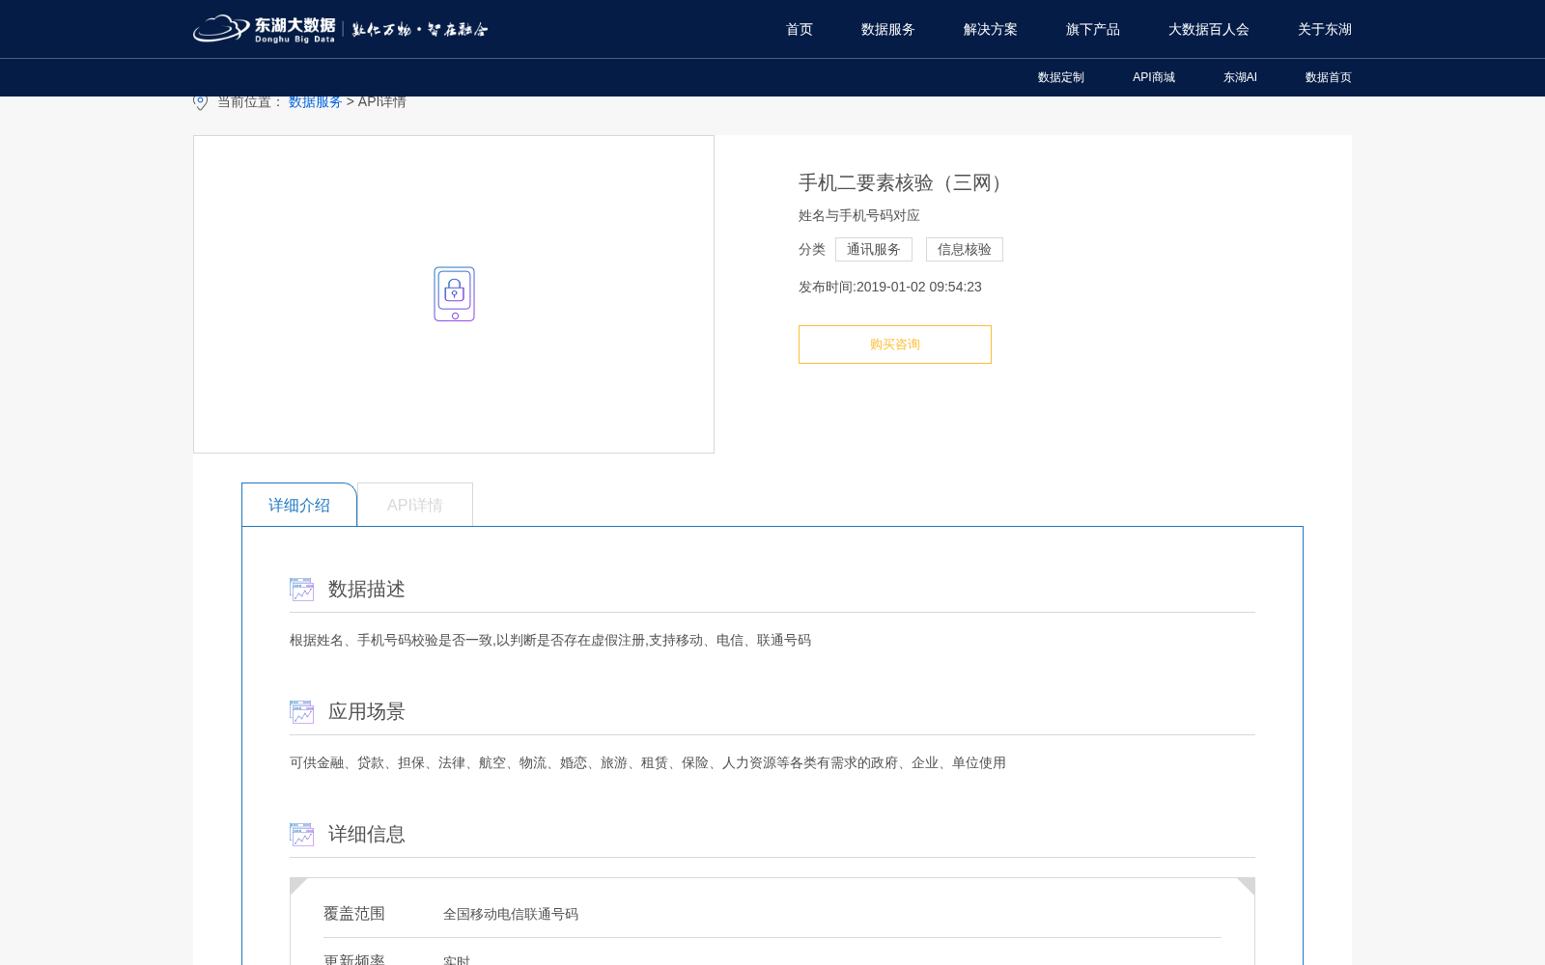1545x965 pixels.
Task: Select the 通讯服务 category tag
Action: point(874,249)
